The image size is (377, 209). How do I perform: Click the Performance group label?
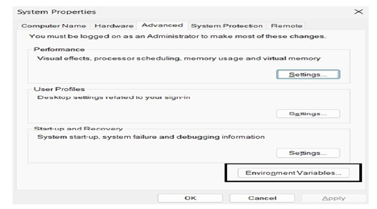[59, 49]
